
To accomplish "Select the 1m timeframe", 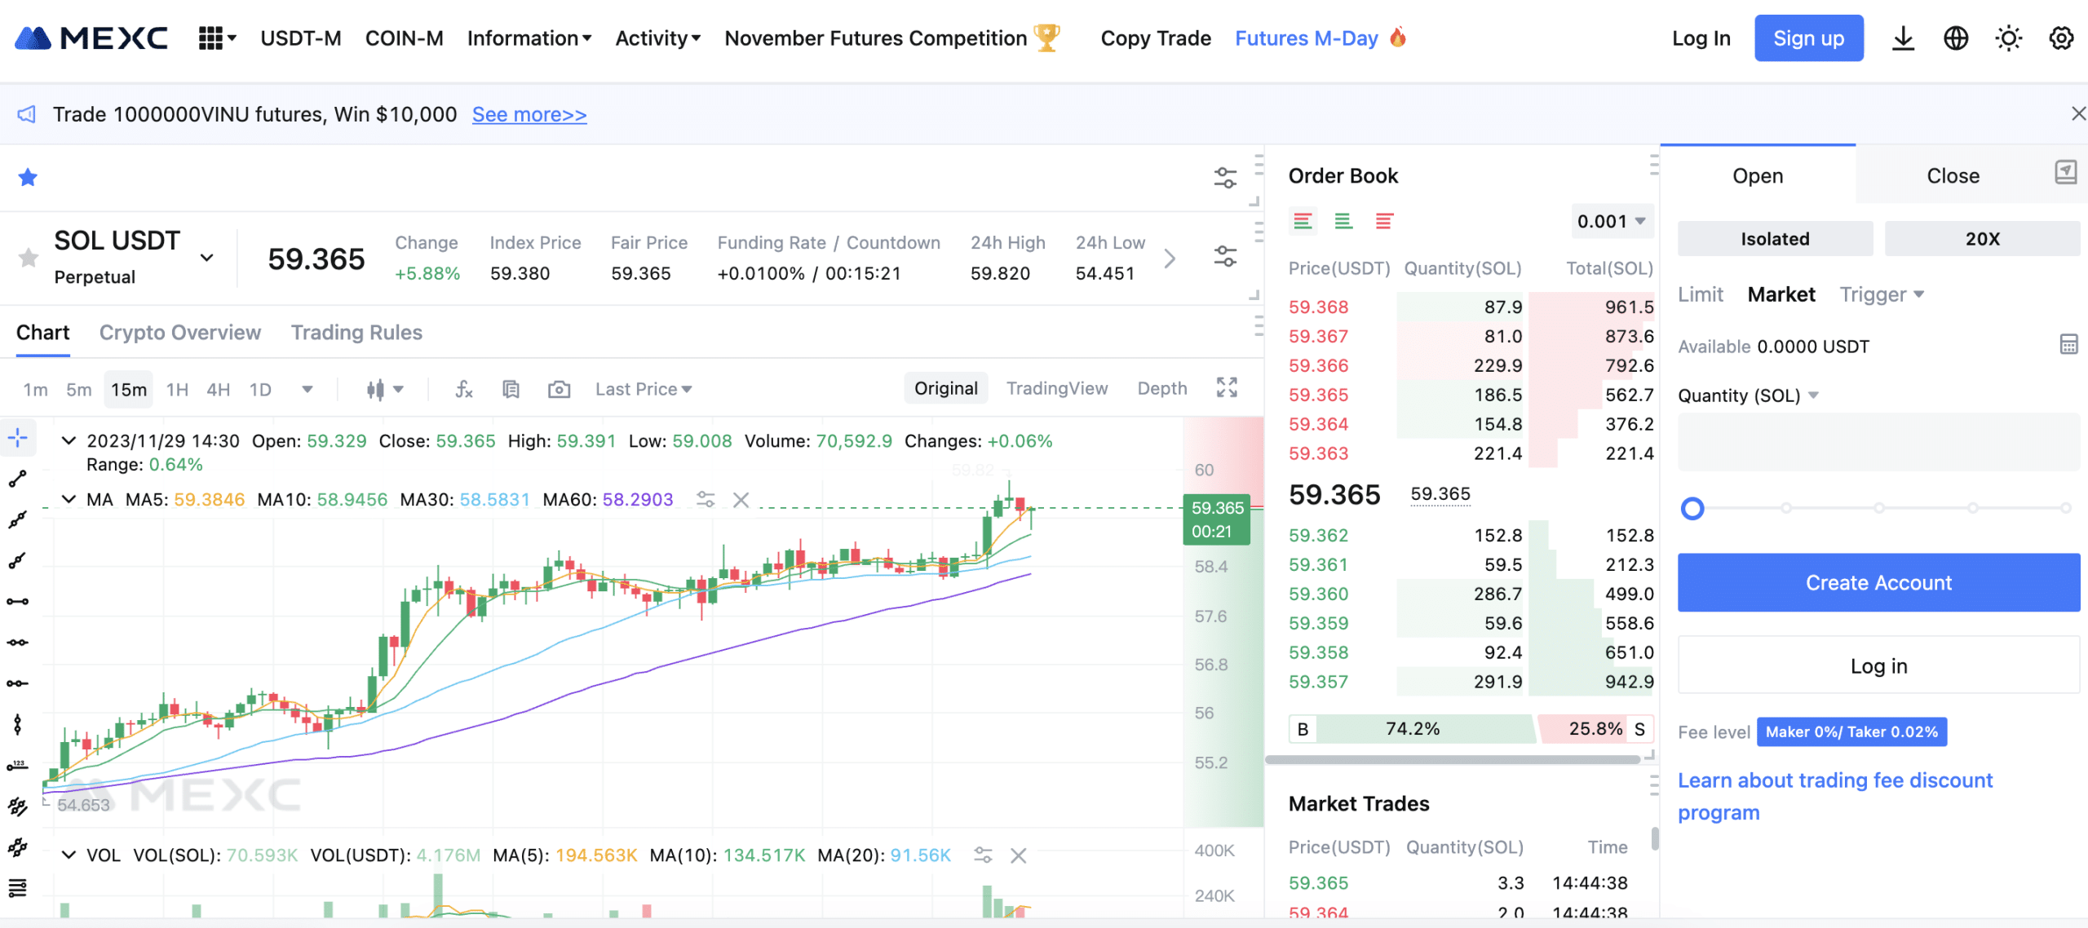I will (x=36, y=390).
